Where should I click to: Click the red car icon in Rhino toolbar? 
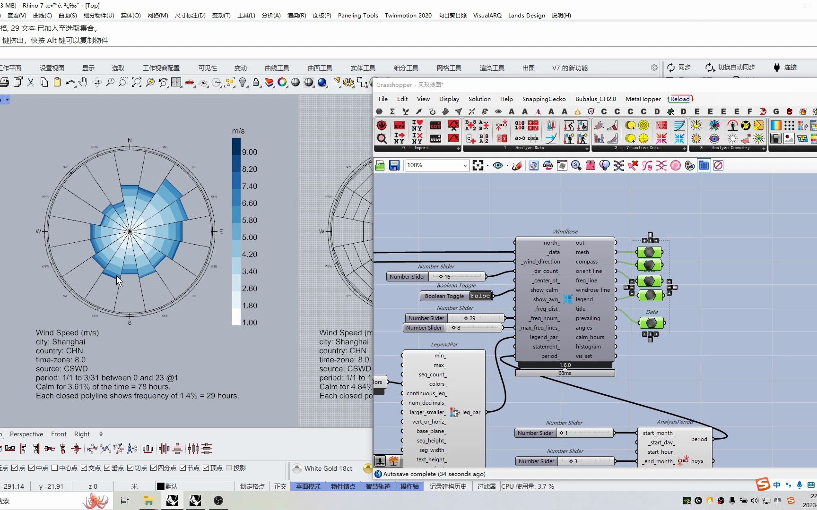tap(190, 82)
